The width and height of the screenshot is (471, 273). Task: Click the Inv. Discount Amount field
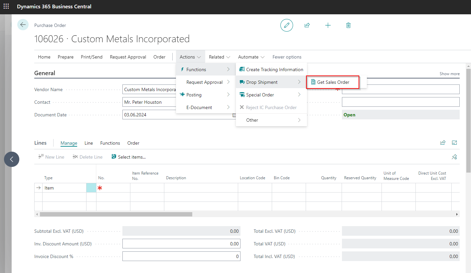pos(181,244)
